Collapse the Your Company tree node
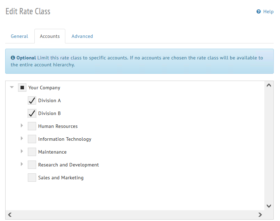This screenshot has width=280, height=221. [x=12, y=88]
